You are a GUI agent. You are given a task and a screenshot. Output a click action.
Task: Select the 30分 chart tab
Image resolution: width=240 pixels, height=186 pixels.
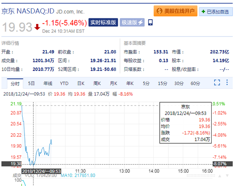[179, 84]
